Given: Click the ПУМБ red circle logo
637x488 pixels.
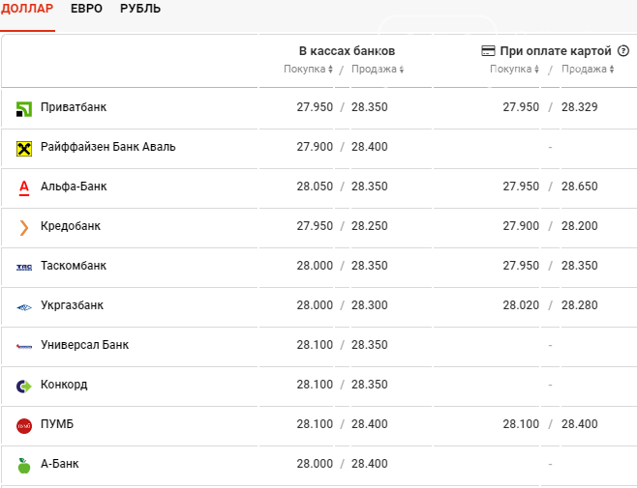Looking at the screenshot, I should click(x=24, y=425).
